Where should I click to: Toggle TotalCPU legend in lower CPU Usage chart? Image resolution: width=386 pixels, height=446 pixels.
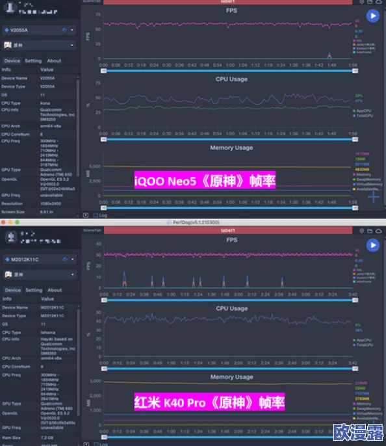point(363,345)
